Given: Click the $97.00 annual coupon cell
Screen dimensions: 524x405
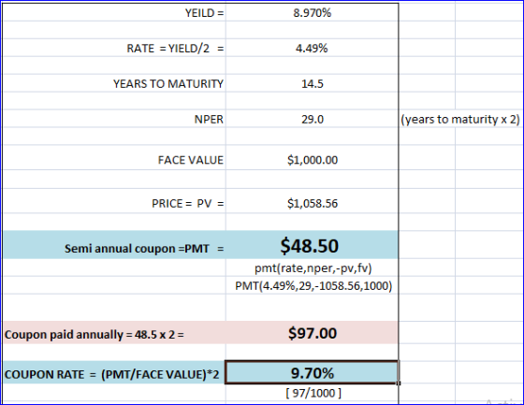Looking at the screenshot, I should pos(313,333).
